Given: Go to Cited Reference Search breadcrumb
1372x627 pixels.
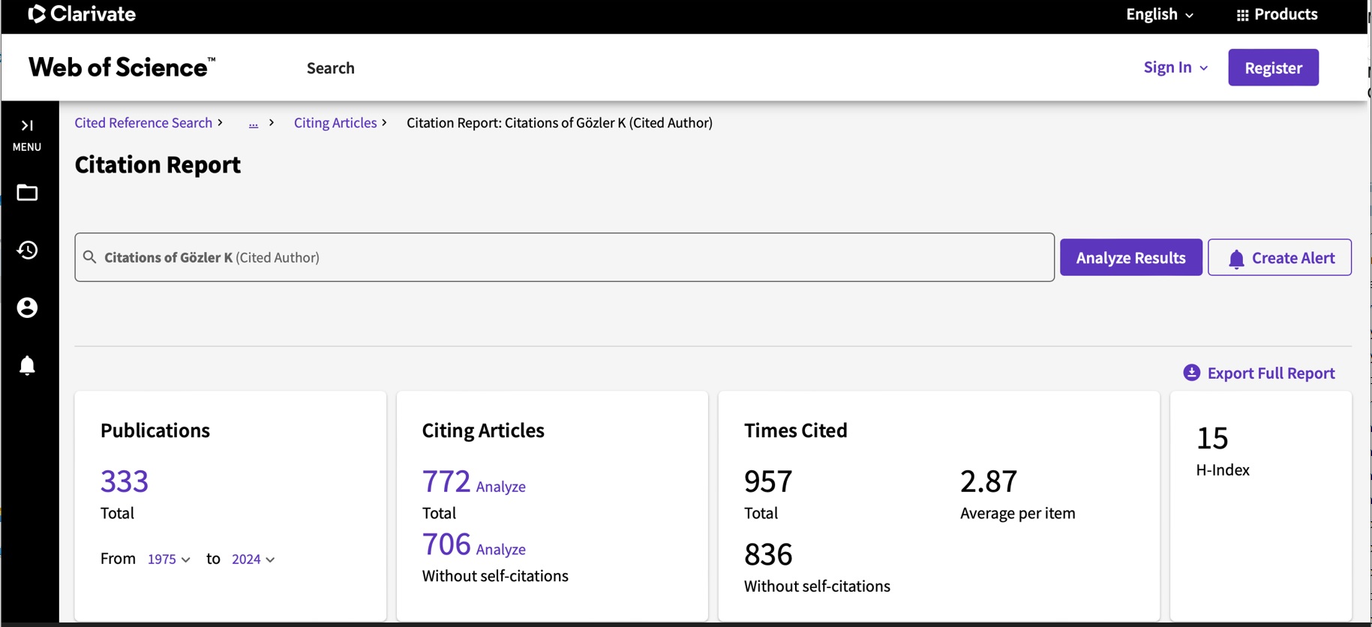Looking at the screenshot, I should click(143, 123).
